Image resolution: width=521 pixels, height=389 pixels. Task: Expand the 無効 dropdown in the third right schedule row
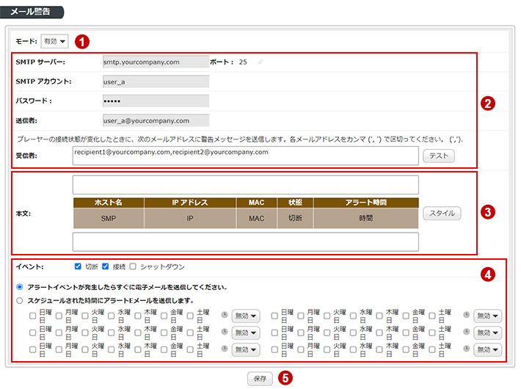point(487,349)
